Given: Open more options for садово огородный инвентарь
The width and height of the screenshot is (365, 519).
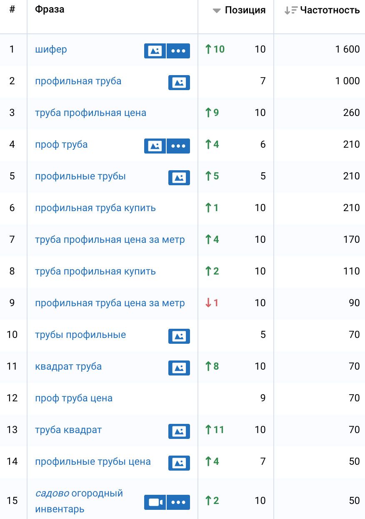Looking at the screenshot, I should 178,502.
